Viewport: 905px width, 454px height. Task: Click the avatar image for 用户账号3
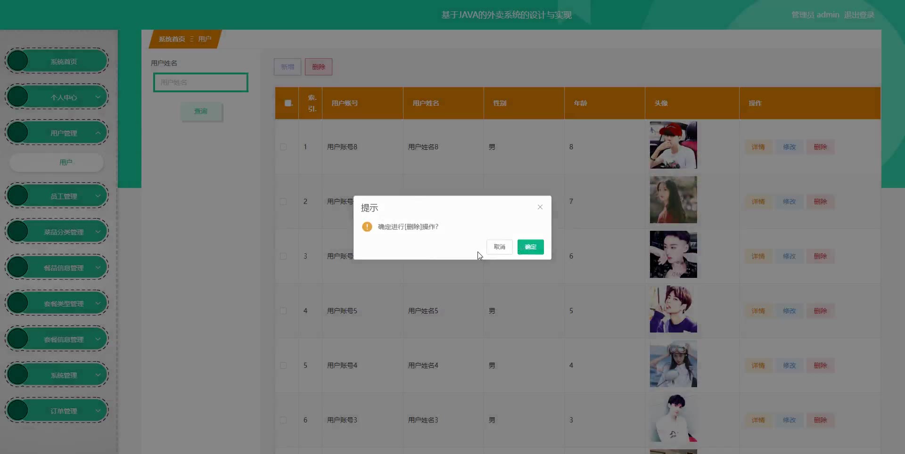click(674, 418)
